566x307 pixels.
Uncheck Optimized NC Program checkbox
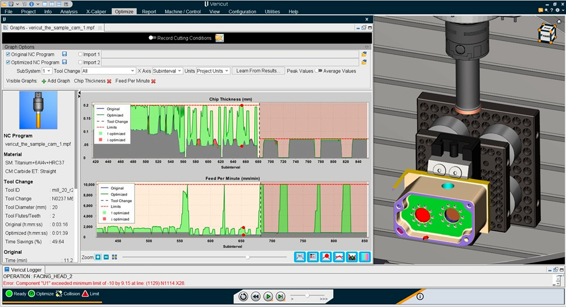click(8, 62)
